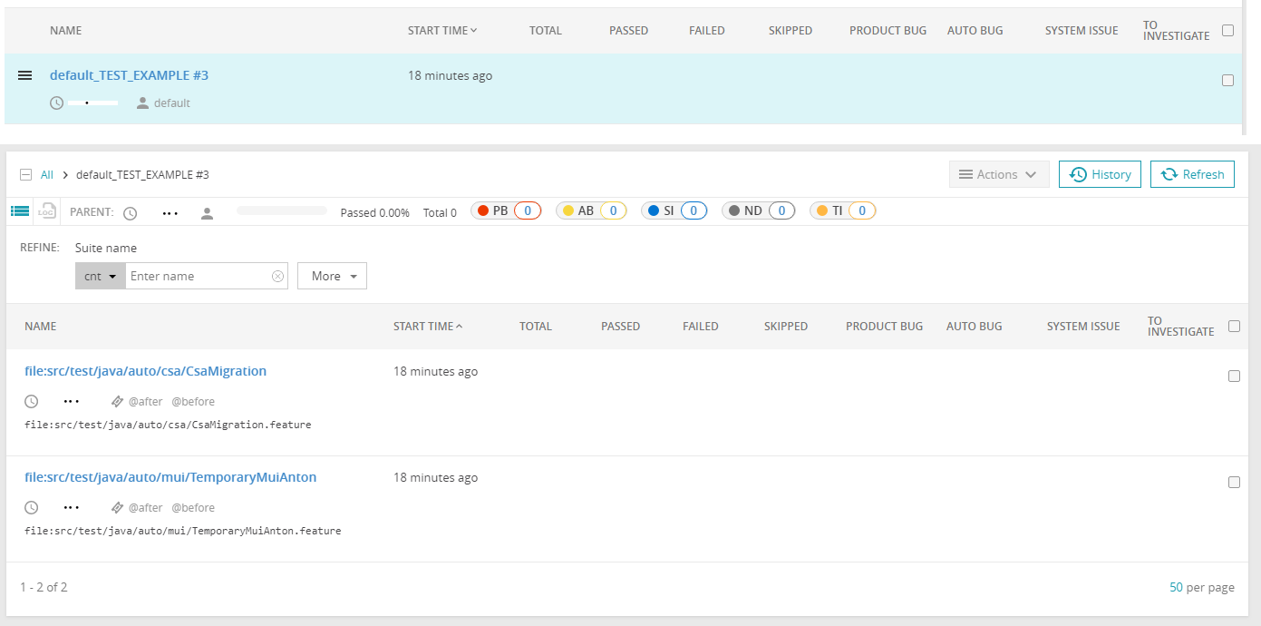Click tag icon in TemporaryMuiAnton row

pyautogui.click(x=117, y=507)
